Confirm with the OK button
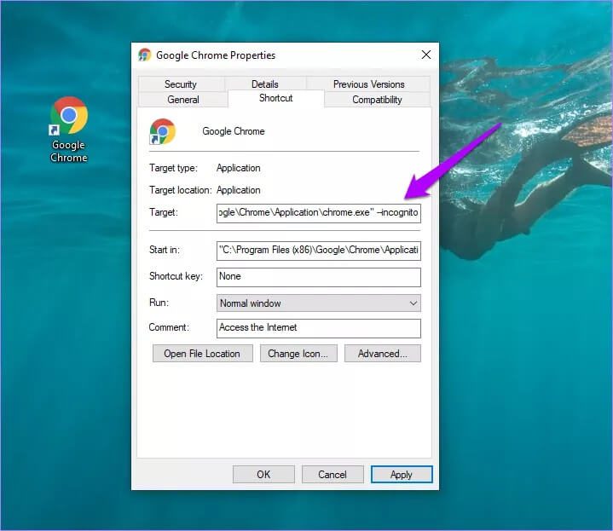Viewport: 613px width, 531px height. coord(263,475)
